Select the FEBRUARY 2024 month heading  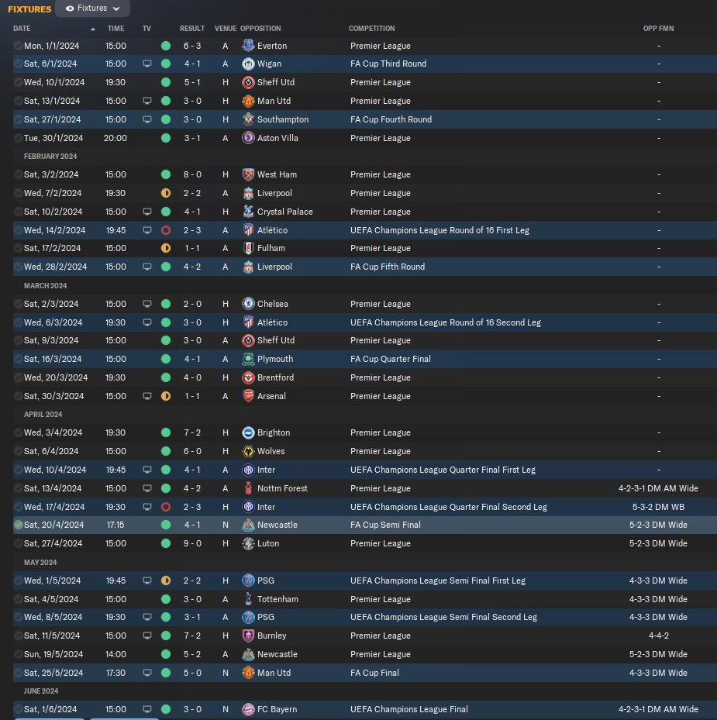[x=50, y=156]
